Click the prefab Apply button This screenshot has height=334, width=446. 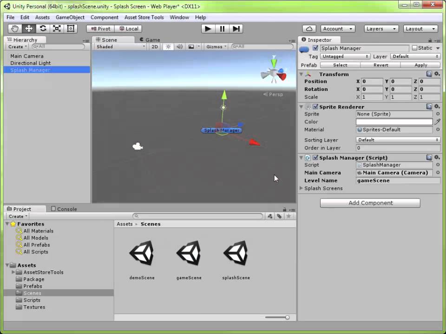tap(421, 65)
